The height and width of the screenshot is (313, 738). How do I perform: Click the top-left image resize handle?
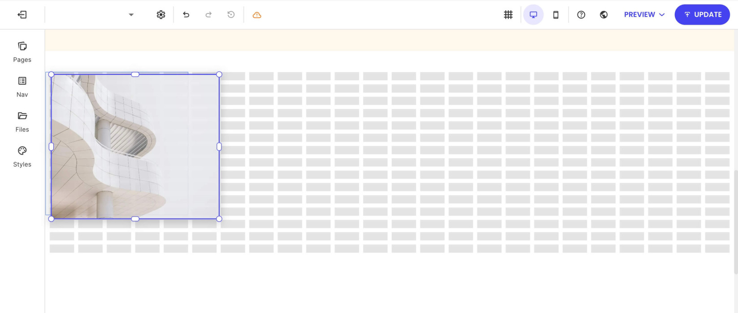click(51, 74)
